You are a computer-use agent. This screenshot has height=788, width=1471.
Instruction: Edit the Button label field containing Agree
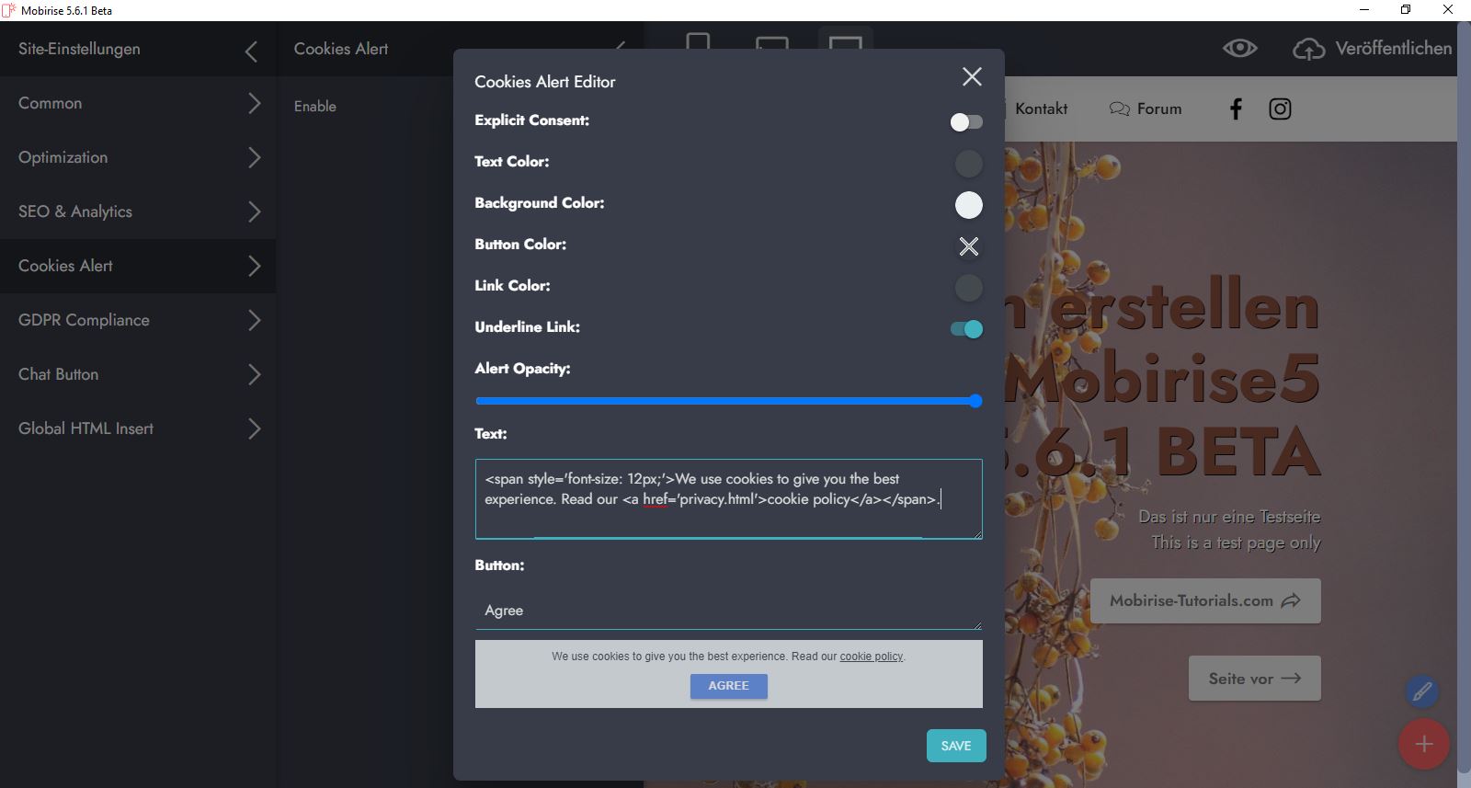point(728,611)
